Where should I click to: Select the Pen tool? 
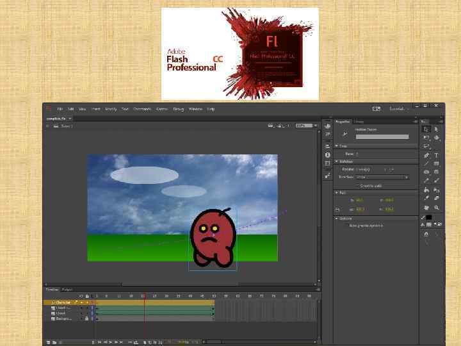[426, 155]
